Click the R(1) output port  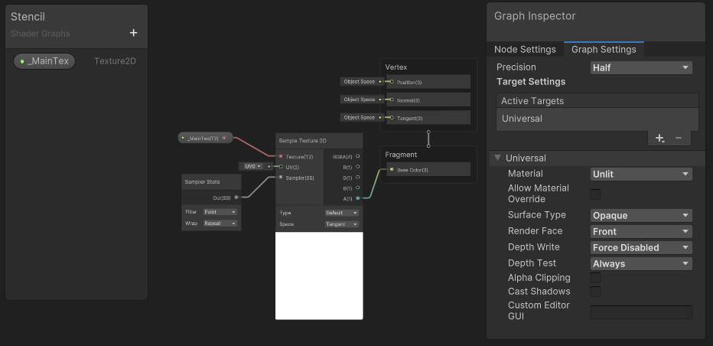pyautogui.click(x=358, y=167)
